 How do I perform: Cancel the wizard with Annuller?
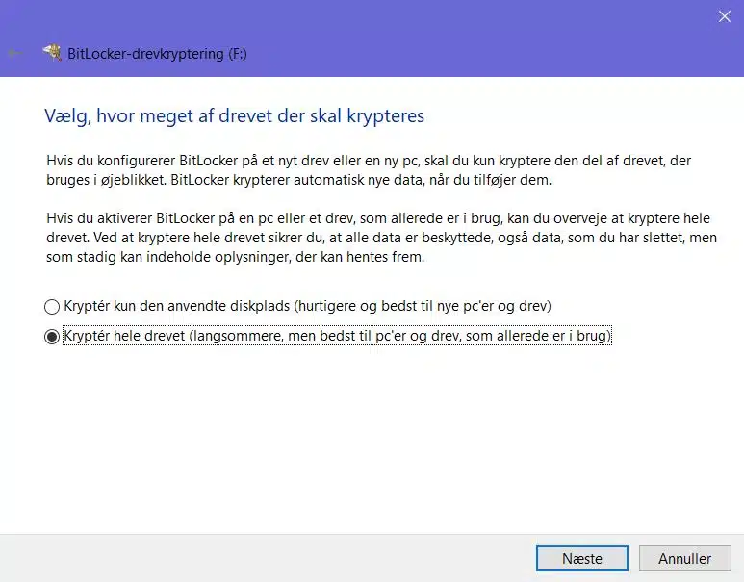tap(684, 558)
